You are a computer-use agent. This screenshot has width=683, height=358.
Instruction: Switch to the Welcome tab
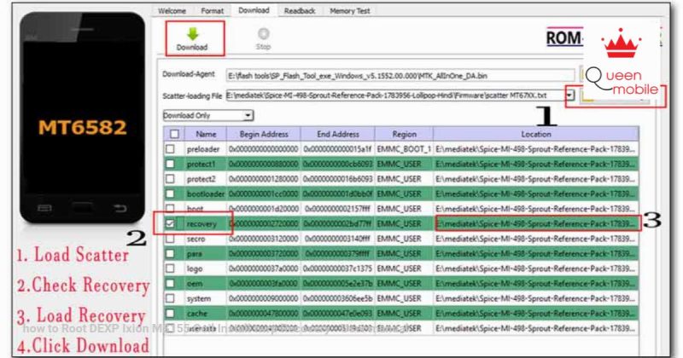[x=172, y=11]
